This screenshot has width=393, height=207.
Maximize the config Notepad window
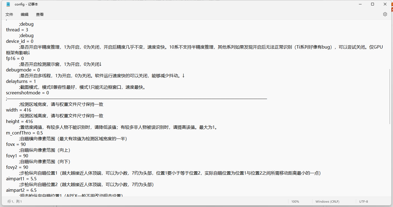(x=373, y=4)
